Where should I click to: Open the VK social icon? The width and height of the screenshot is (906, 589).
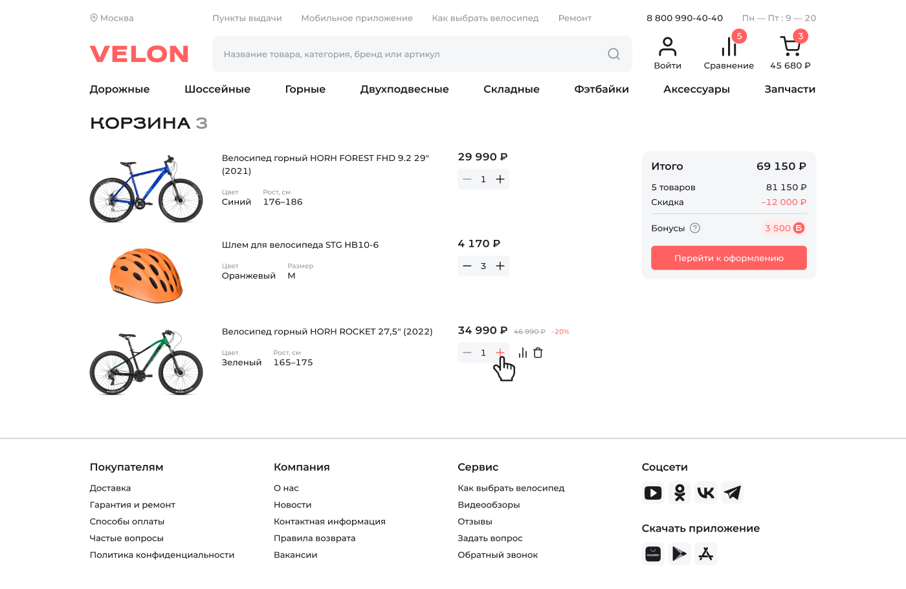(x=706, y=493)
